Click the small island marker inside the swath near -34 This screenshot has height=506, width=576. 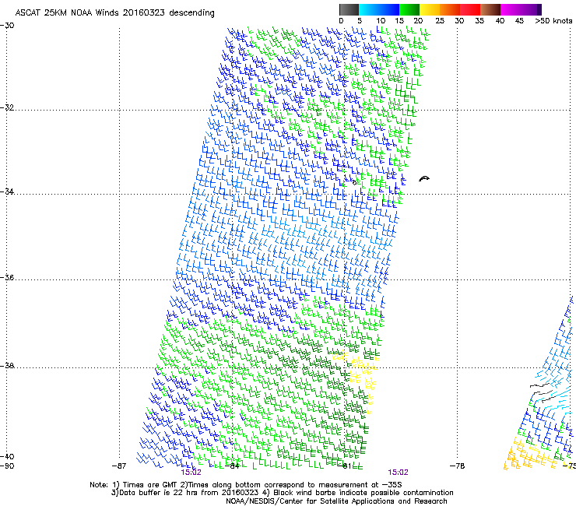(354, 182)
